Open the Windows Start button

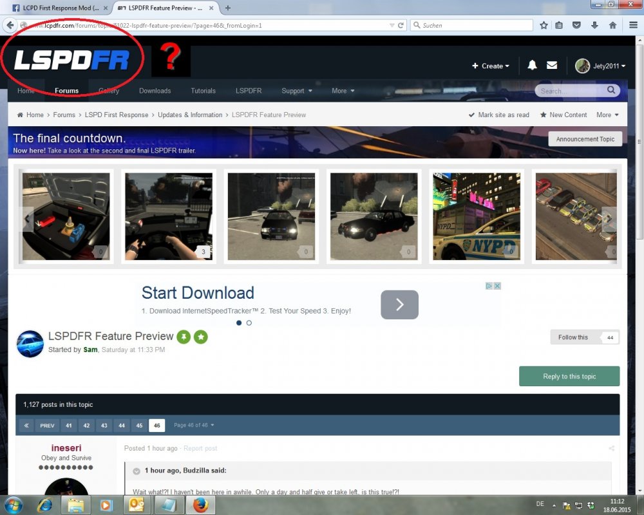tap(13, 505)
